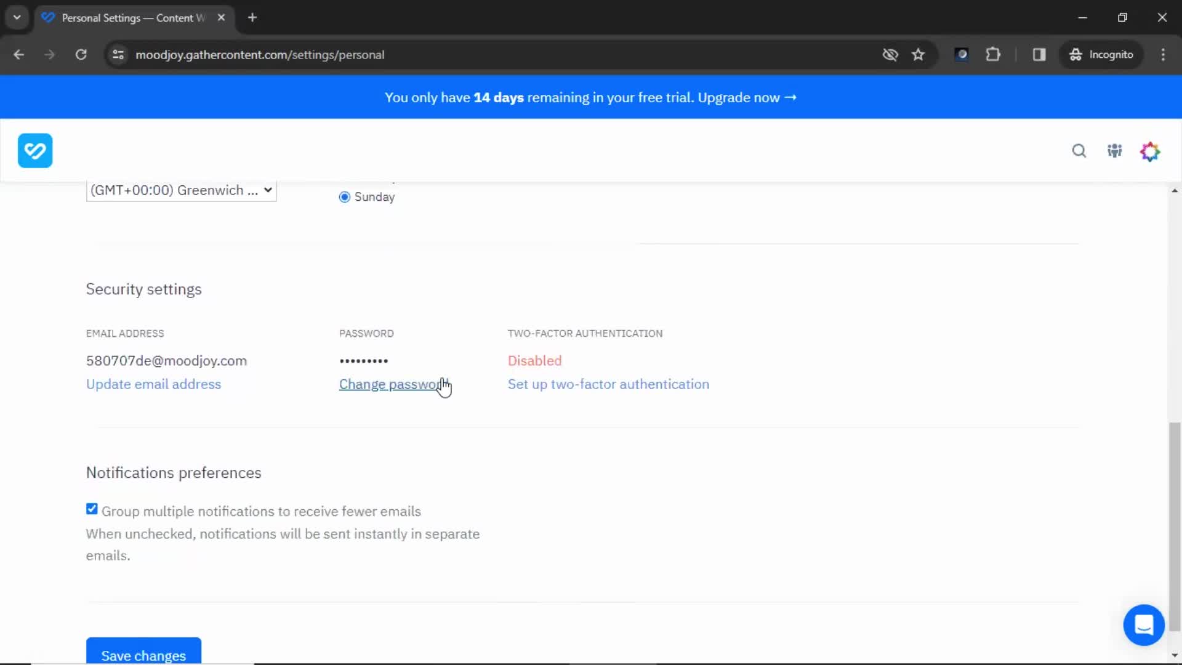
Task: Open the GatherContent home logo
Action: [x=35, y=150]
